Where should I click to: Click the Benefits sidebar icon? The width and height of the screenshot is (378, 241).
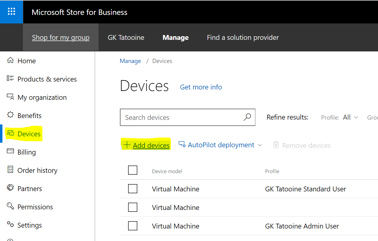[10, 115]
